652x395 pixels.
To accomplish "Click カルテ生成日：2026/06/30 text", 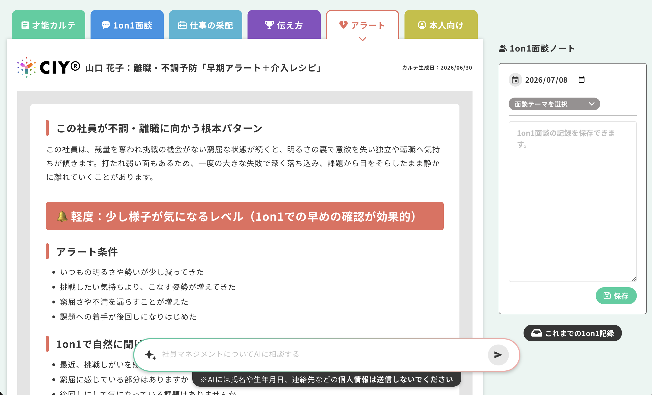I will coord(437,68).
